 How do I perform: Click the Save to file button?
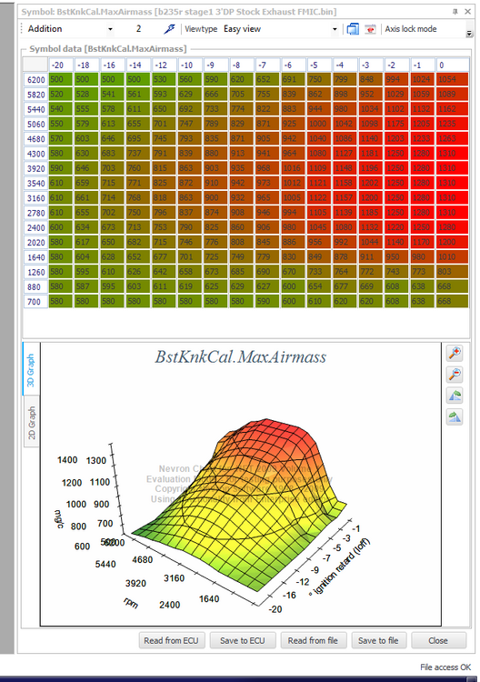378,640
